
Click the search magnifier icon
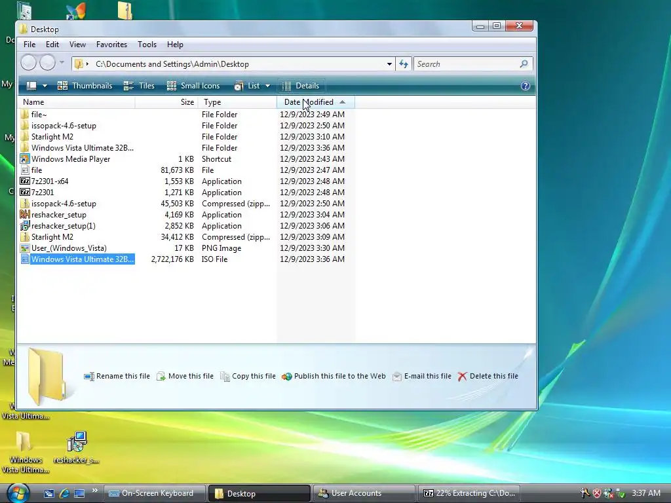point(524,64)
